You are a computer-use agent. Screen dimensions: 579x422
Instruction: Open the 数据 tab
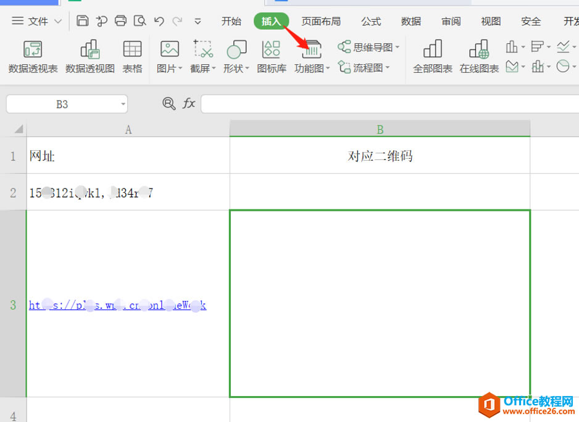pyautogui.click(x=411, y=22)
